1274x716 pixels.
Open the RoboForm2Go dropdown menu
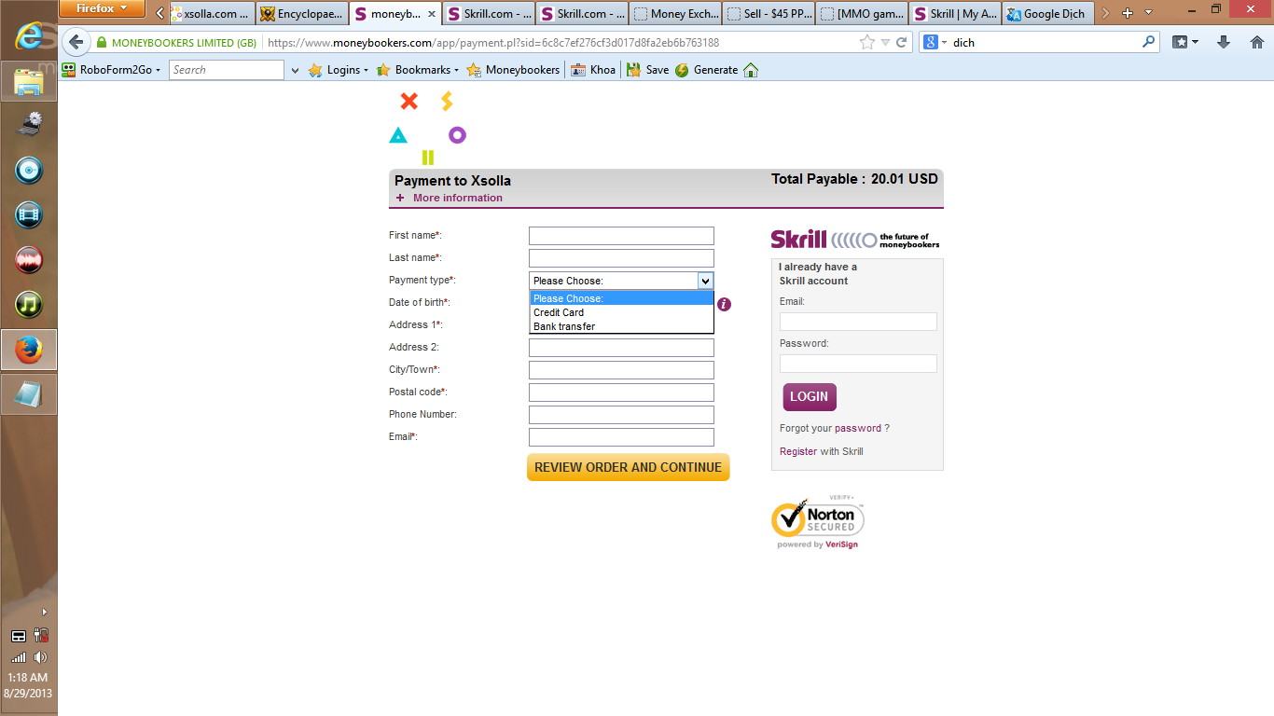111,70
